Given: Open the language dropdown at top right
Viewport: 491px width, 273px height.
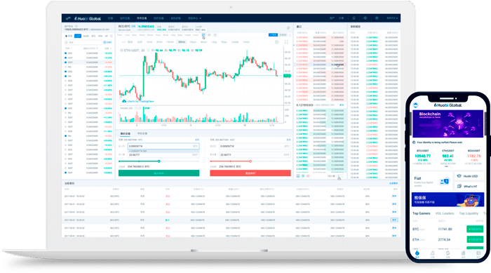Looking at the screenshot, I should pos(391,18).
